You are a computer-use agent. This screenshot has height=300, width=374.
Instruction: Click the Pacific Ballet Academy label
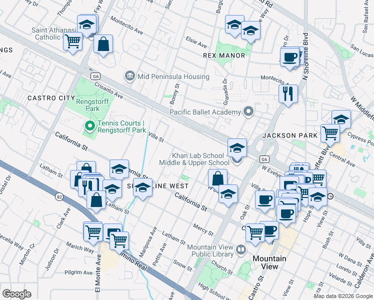205,112
